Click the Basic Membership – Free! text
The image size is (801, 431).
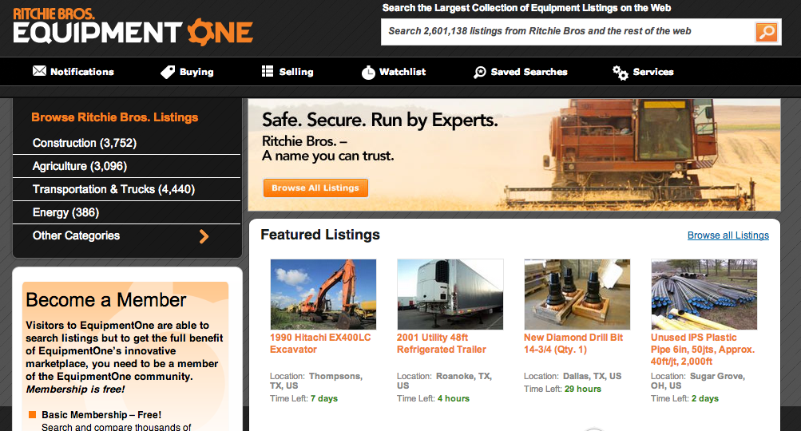[101, 415]
